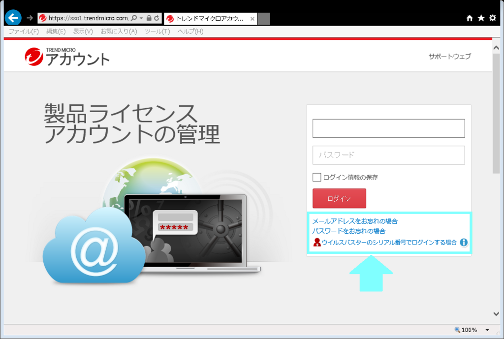Click the red ログイン button
504x339 pixels.
[339, 198]
